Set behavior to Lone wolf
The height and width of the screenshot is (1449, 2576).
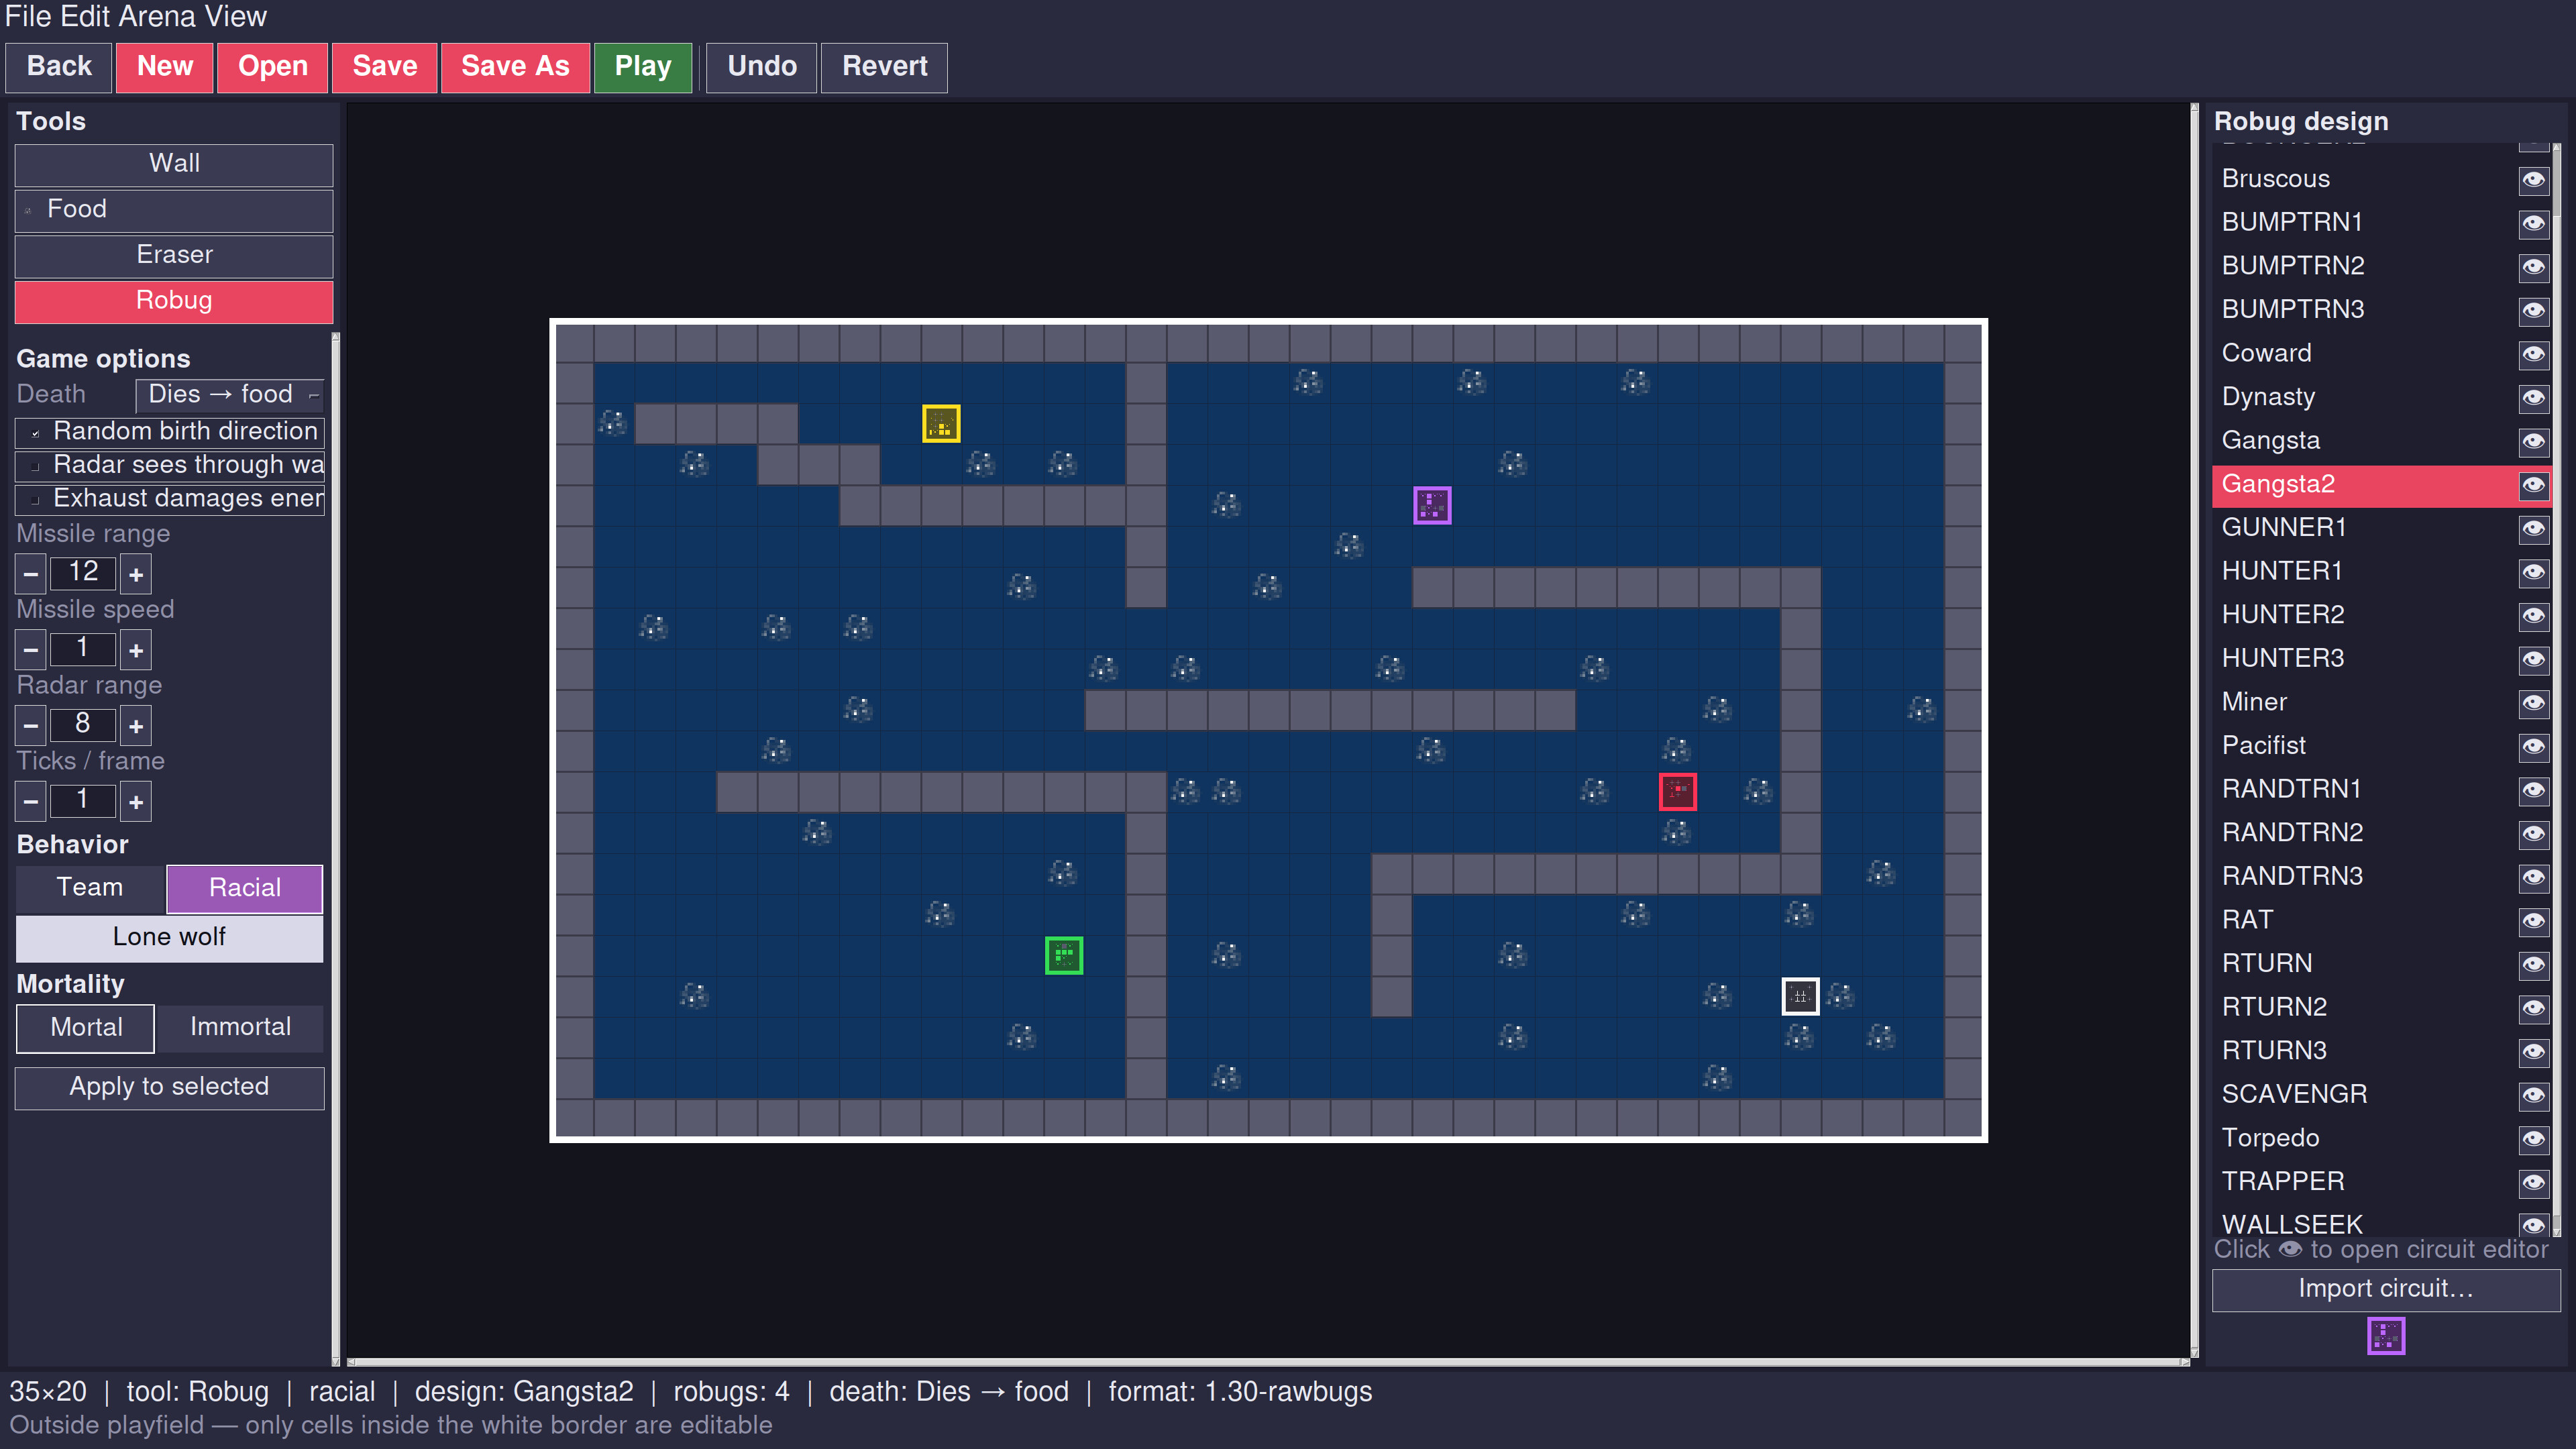coord(169,938)
